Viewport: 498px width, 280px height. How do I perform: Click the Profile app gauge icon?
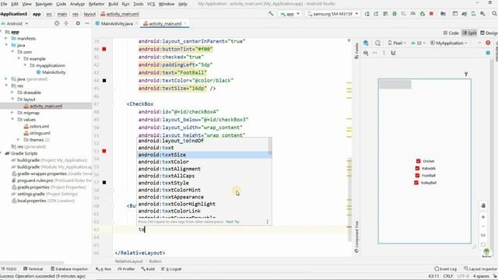click(413, 14)
